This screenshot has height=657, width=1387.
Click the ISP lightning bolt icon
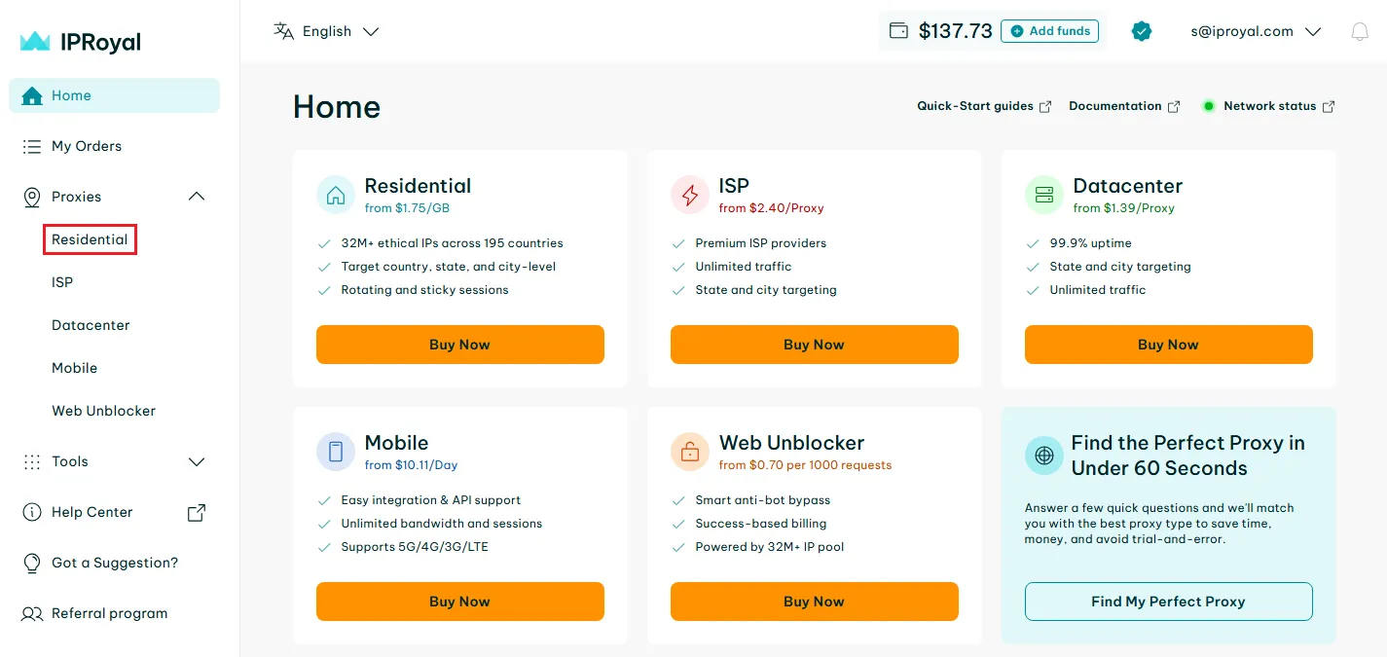690,195
